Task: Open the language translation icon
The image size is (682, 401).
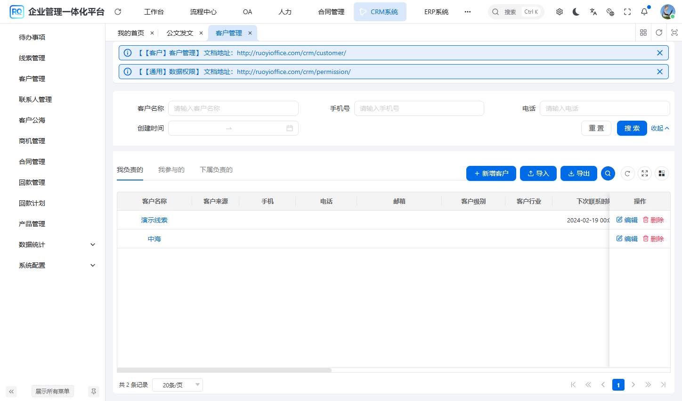Action: point(593,12)
